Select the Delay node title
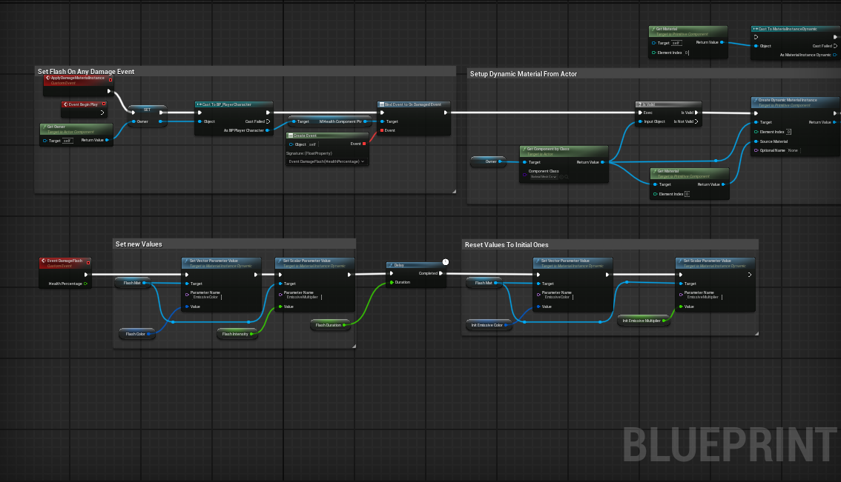 (399, 265)
